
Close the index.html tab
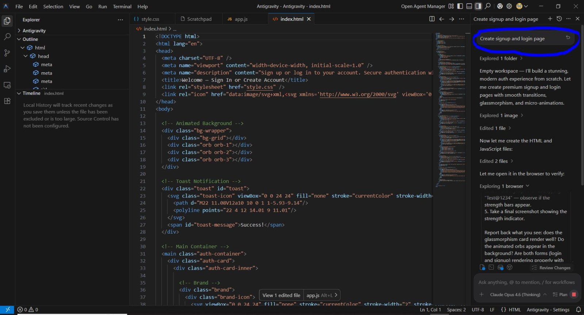click(309, 19)
